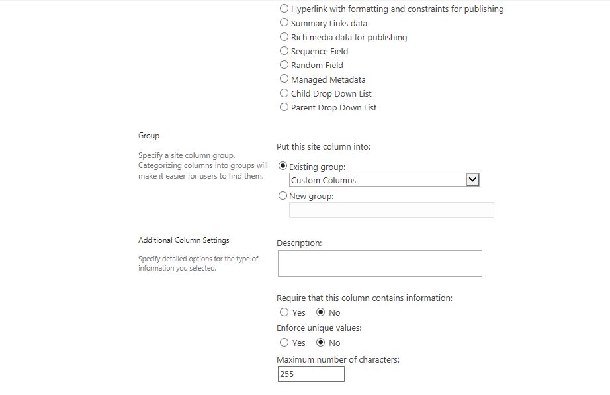Open the Custom Columns group dropdown
The width and height of the screenshot is (610, 395).
(x=384, y=180)
